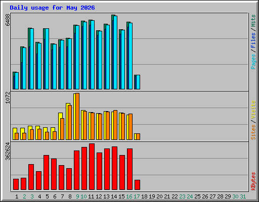Click day 4 on the x-axis
Screen dimensions: 259x202
click(39, 196)
